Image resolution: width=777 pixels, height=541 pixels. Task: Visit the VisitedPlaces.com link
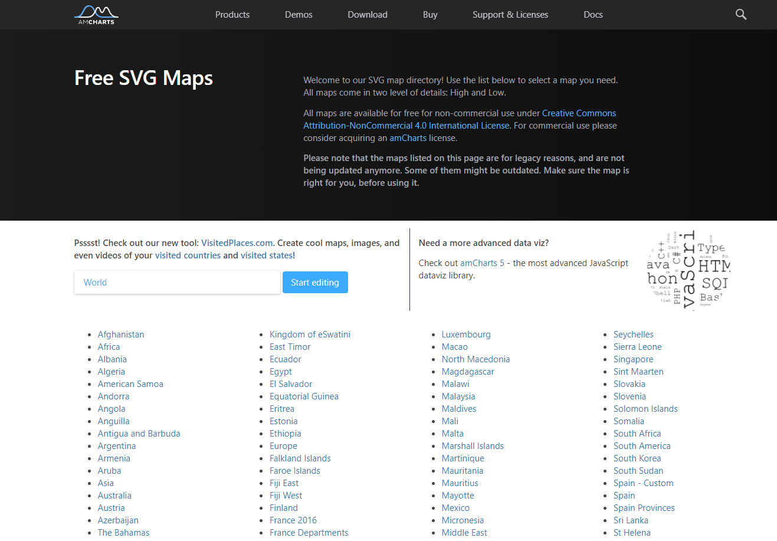[237, 243]
